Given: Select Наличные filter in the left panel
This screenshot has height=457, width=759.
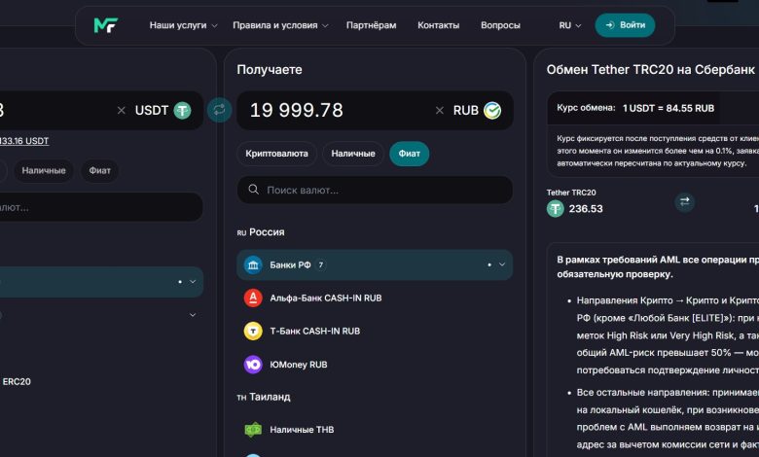Looking at the screenshot, I should click(x=44, y=171).
